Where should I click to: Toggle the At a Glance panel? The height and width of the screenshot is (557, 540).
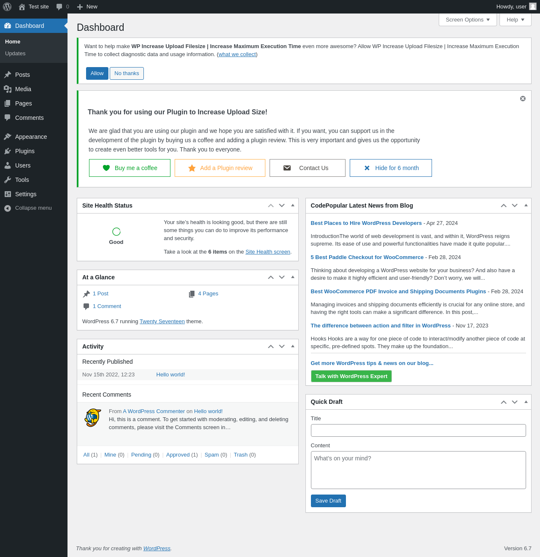(x=293, y=277)
